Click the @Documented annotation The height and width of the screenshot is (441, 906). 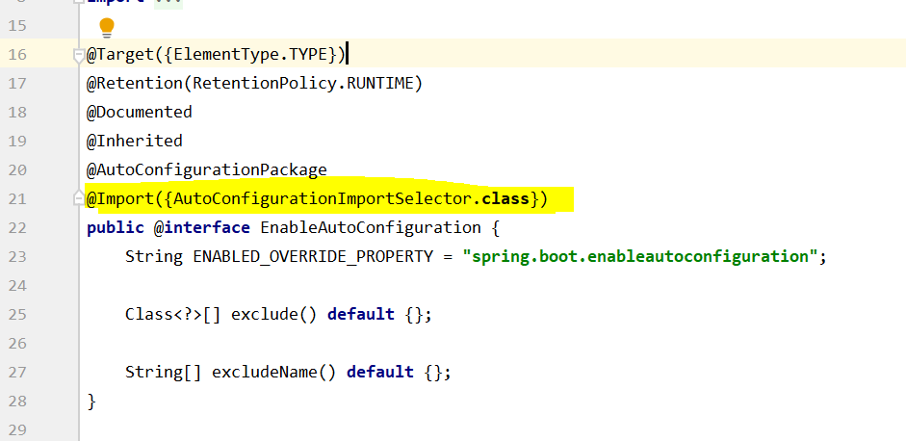140,112
